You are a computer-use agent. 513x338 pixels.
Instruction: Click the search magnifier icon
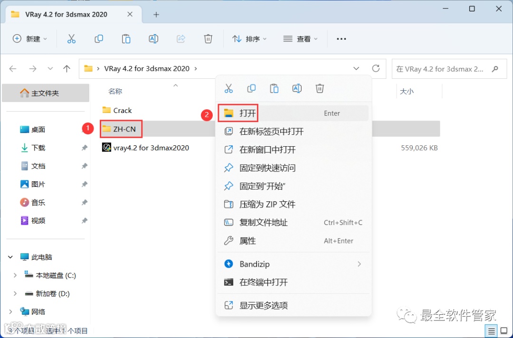coord(495,69)
